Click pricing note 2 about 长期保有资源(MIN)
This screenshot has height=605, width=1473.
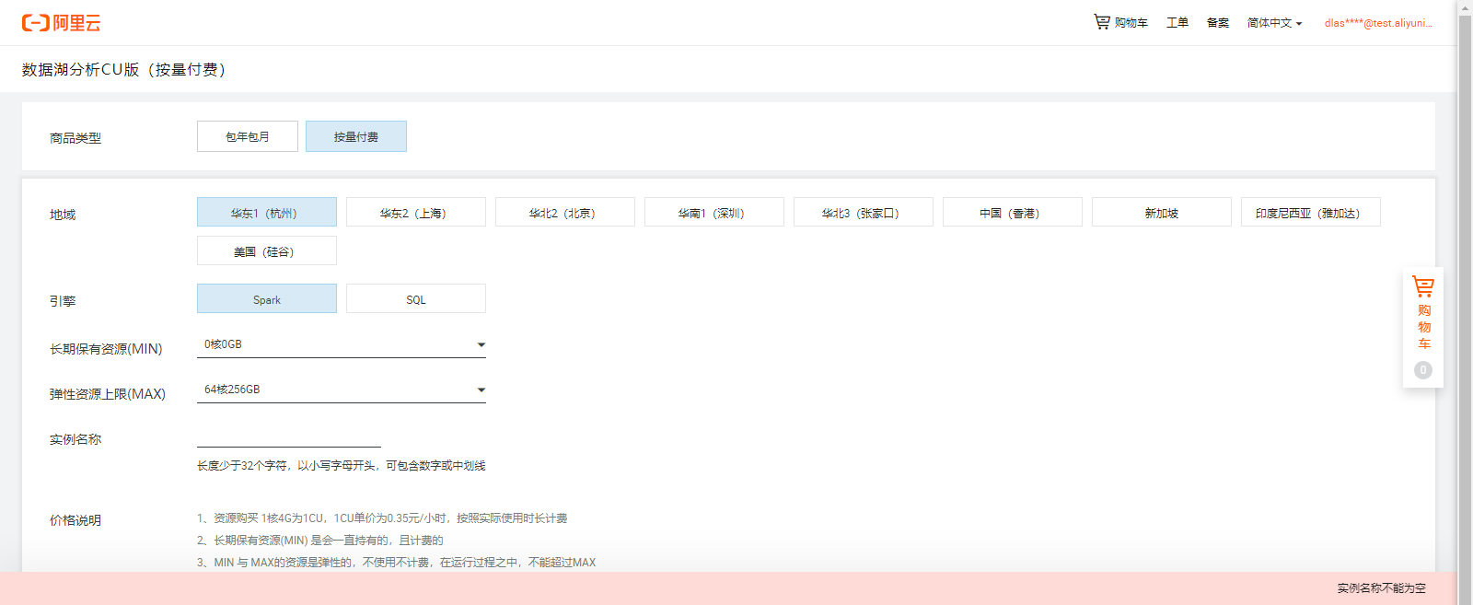[320, 541]
